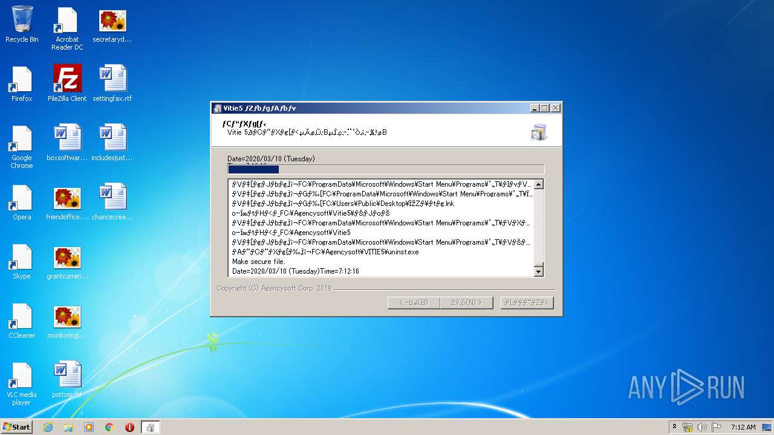Click the Copyright Agencysoft Corp. 2019 text

pos(274,288)
